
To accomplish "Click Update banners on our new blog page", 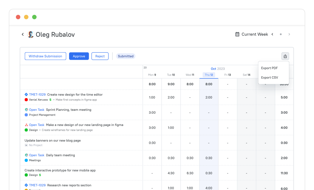I will (53, 140).
